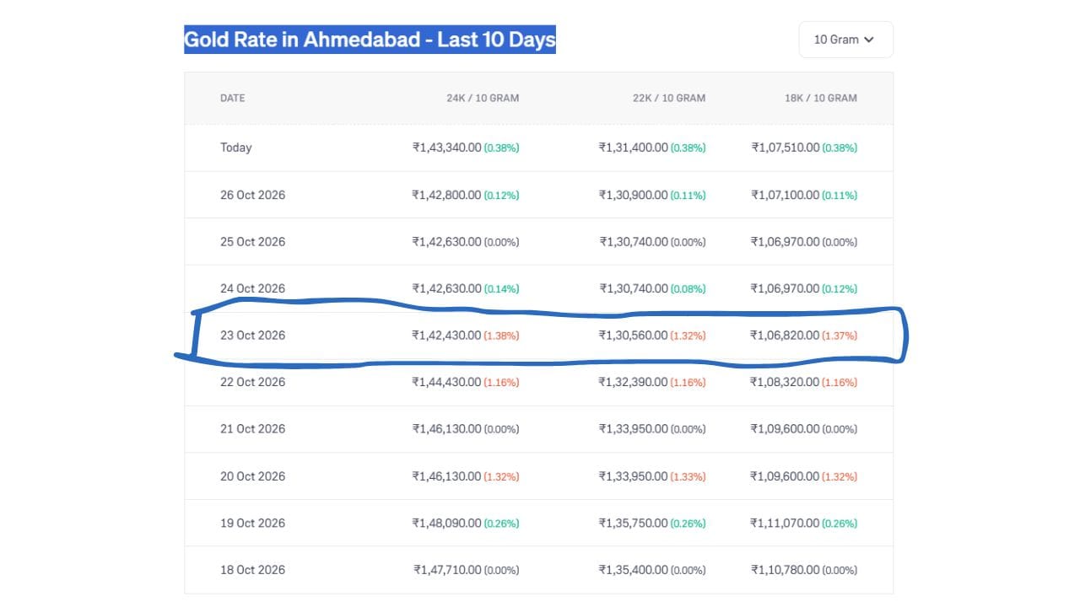
Task: Click the 24K / 10 GRAM column header
Action: [x=483, y=98]
